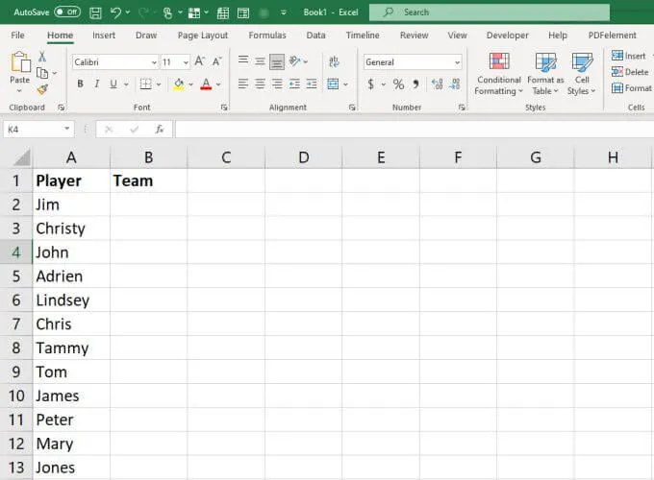Expand the General number format dropdown
This screenshot has width=654, height=480.
457,61
